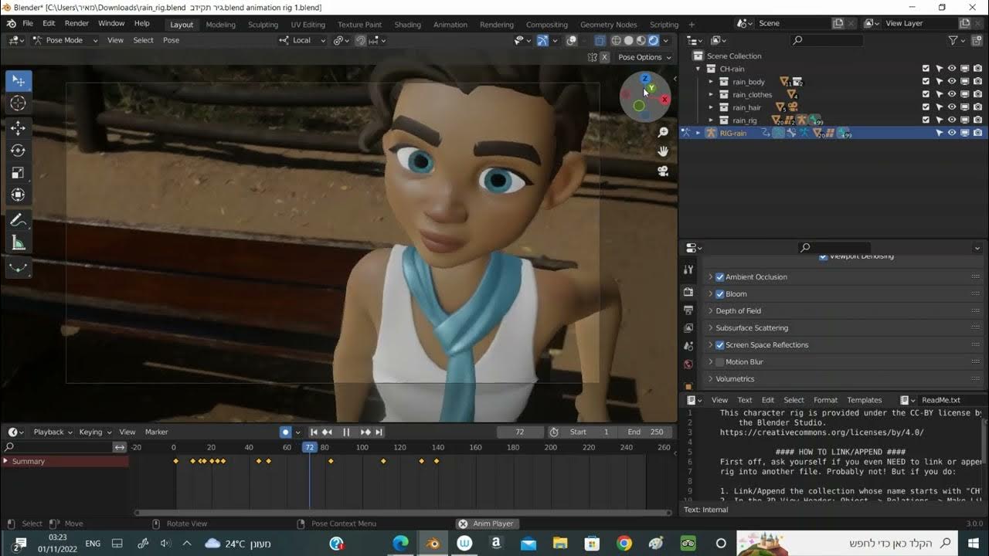Open the World properties tab
This screenshot has height=556, width=989.
click(x=688, y=364)
